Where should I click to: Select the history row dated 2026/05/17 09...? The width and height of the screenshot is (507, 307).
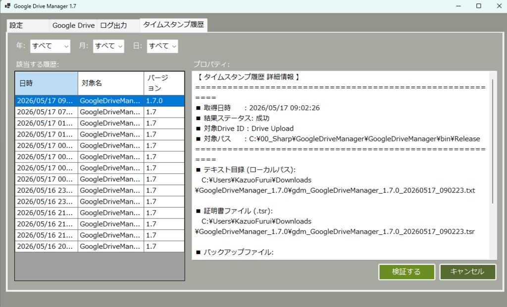pyautogui.click(x=100, y=101)
